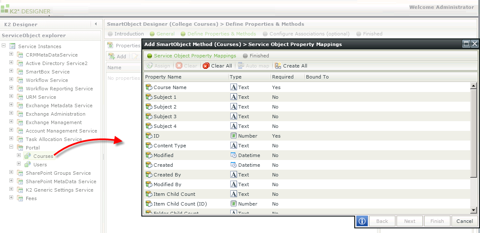This screenshot has height=233, width=480.
Task: Click the Finish button
Action: (437, 221)
